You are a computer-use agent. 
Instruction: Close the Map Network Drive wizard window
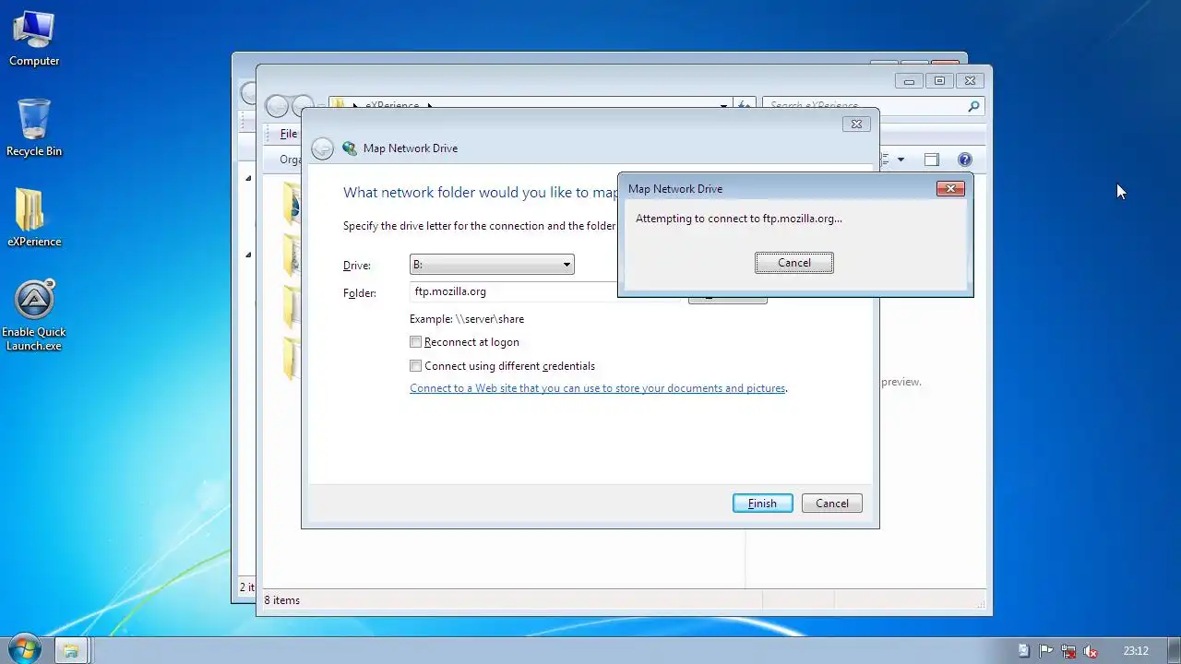pos(855,124)
